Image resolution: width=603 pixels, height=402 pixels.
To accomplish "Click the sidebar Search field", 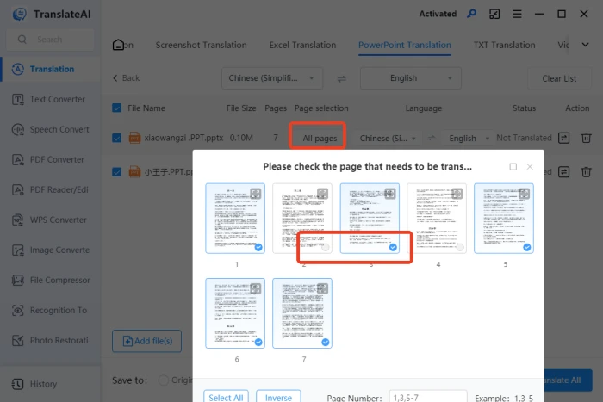I will [50, 40].
